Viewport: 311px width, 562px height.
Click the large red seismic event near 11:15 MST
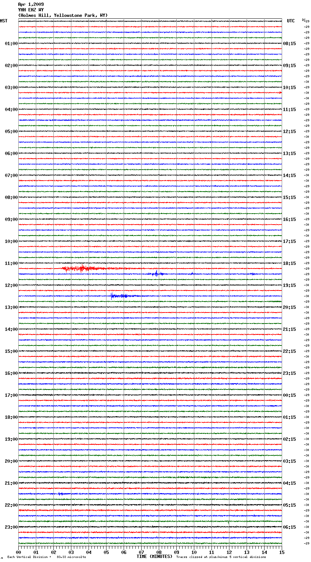coord(82,269)
